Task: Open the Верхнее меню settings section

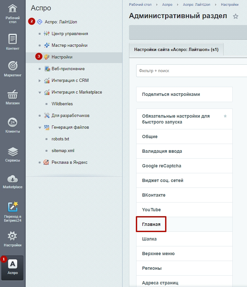Action: pyautogui.click(x=184, y=254)
